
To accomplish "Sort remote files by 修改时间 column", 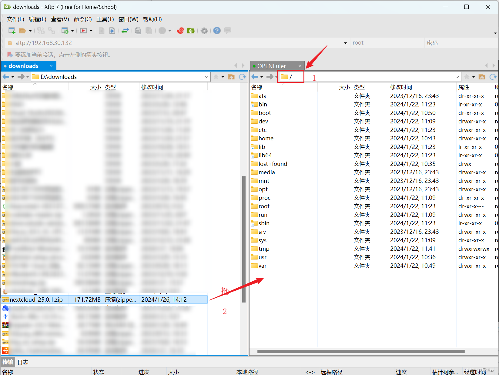I will coord(400,87).
